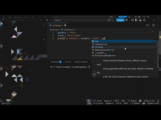
Task: Click the half-shaded circle icon beside Update
Action: point(126,20)
